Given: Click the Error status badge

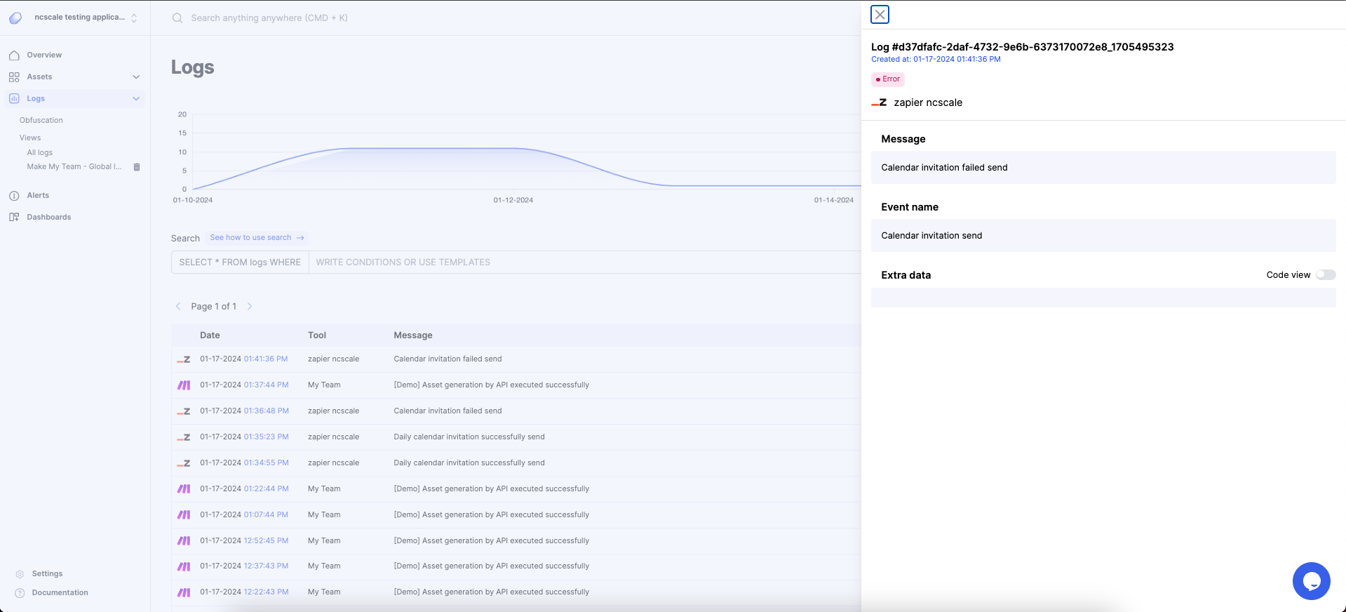Looking at the screenshot, I should [888, 79].
